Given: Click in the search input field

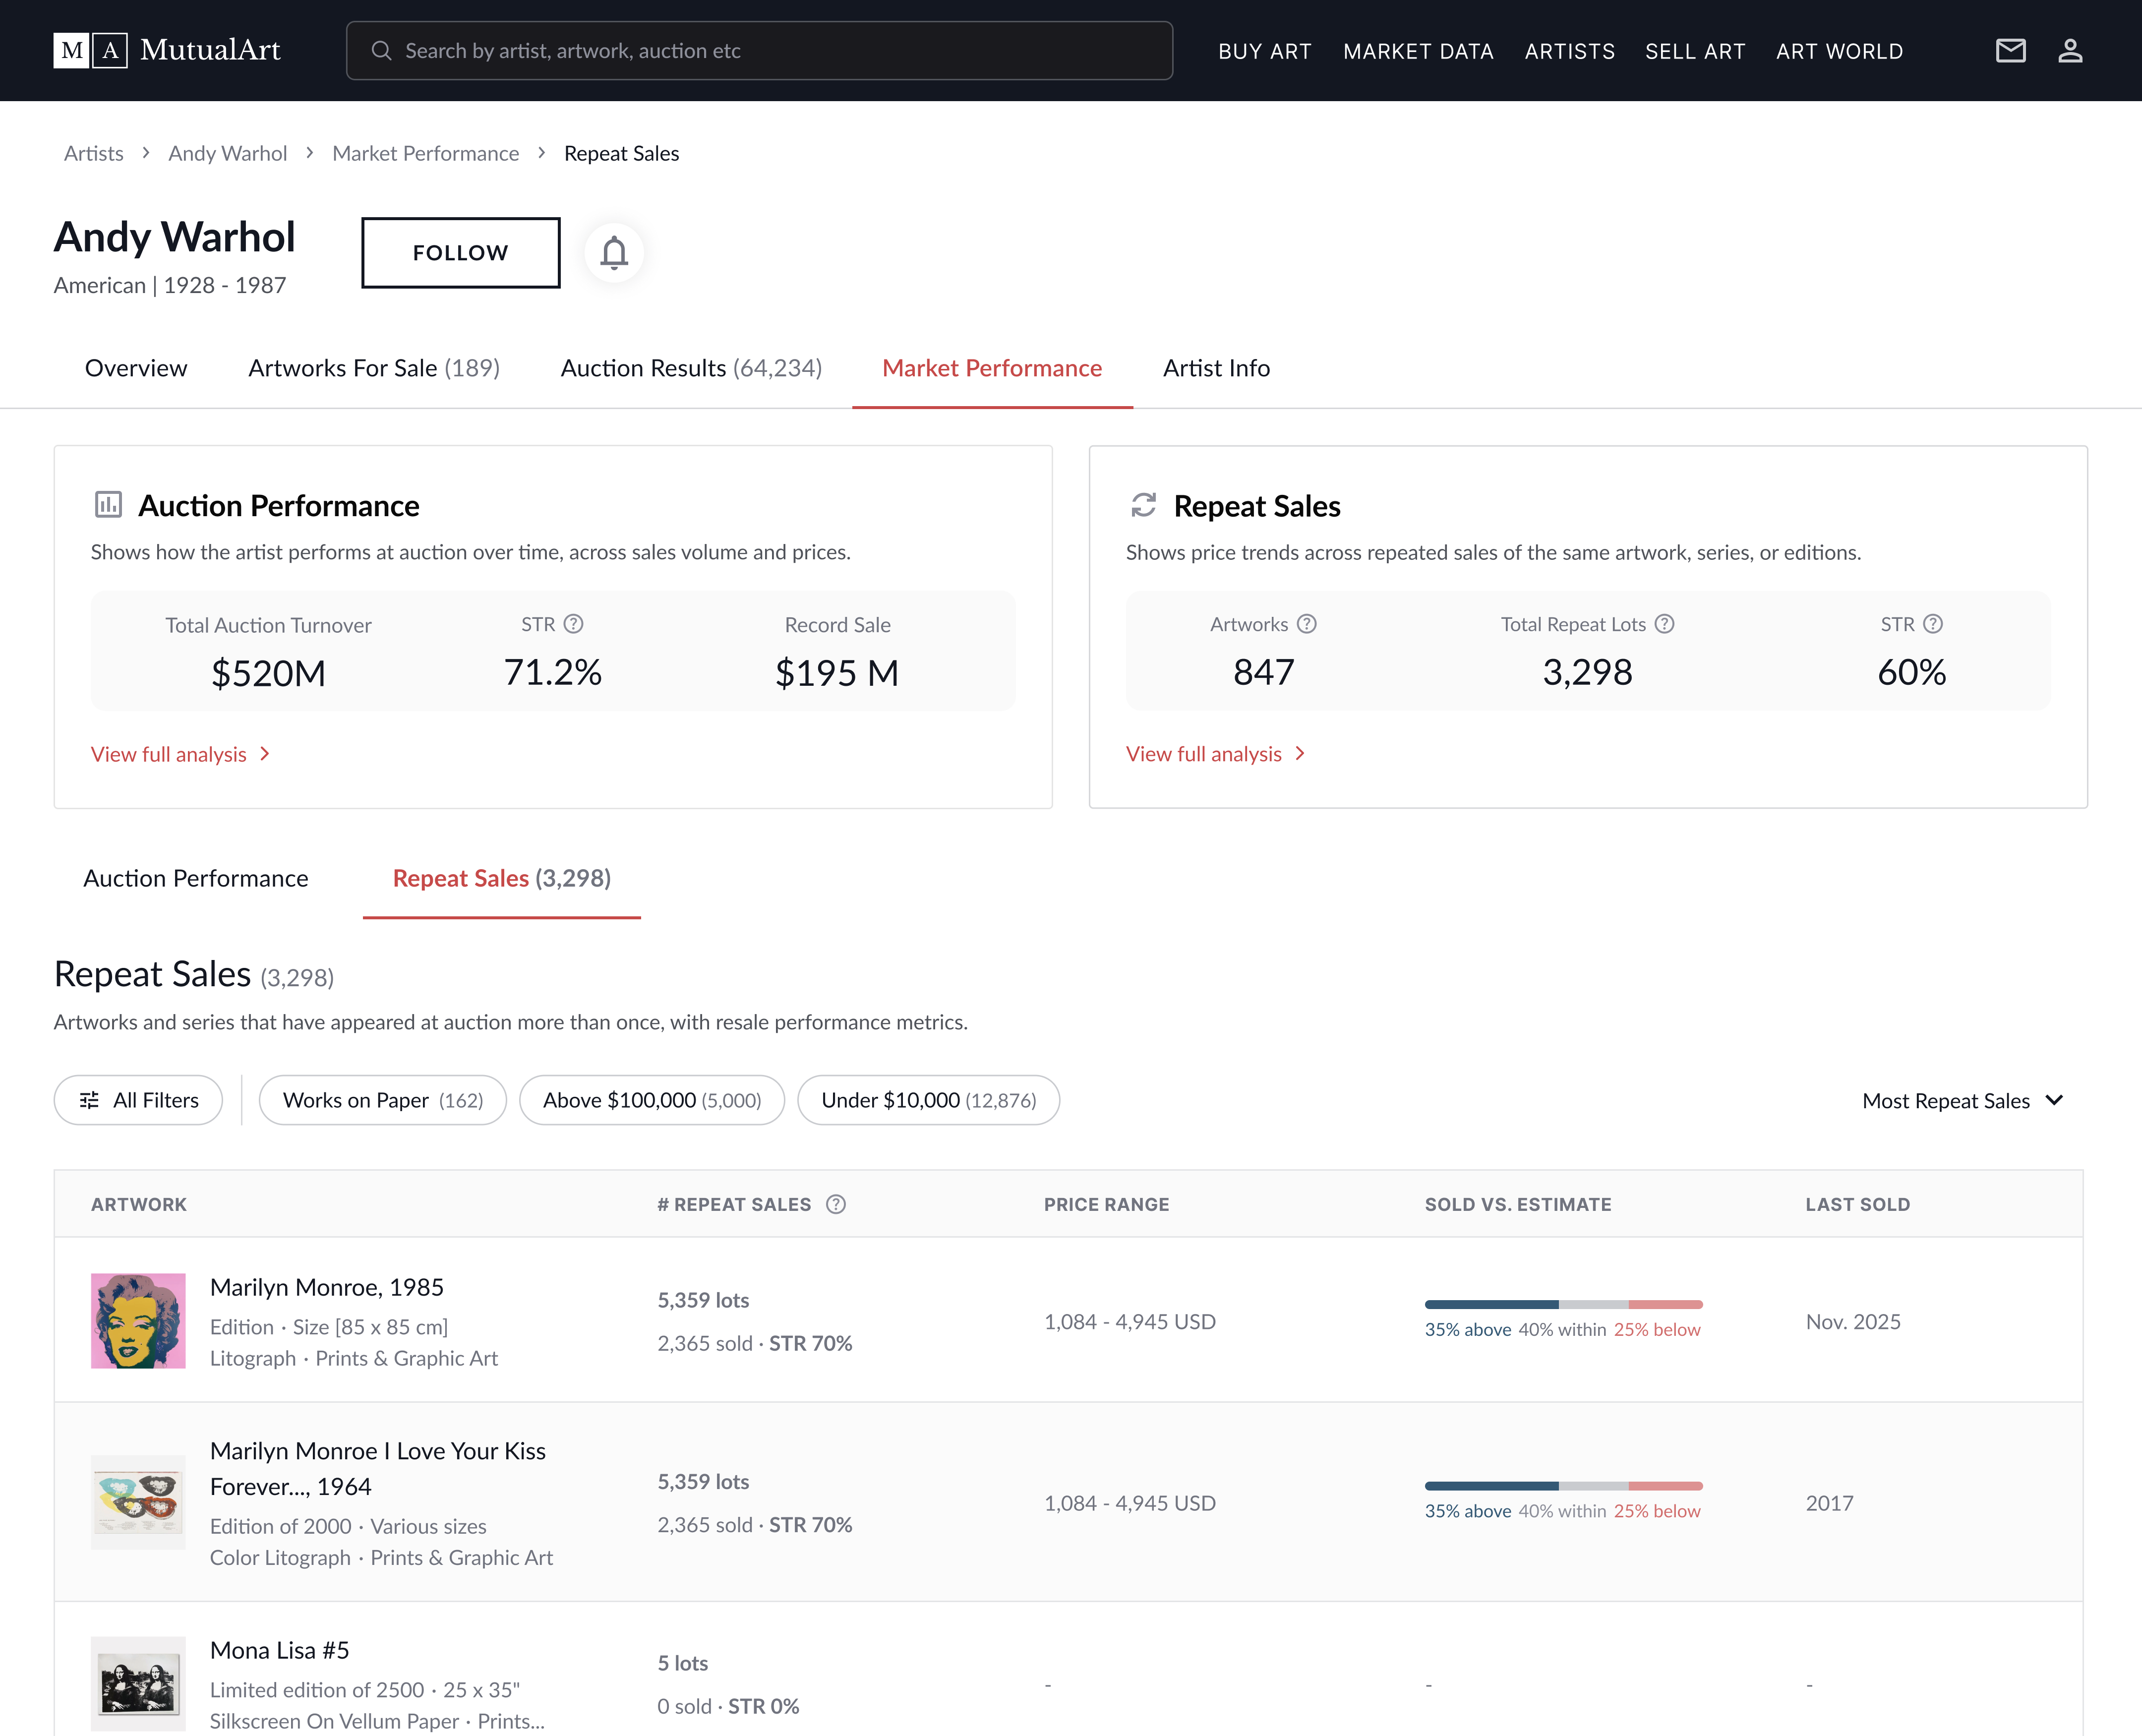Looking at the screenshot, I should tap(760, 51).
